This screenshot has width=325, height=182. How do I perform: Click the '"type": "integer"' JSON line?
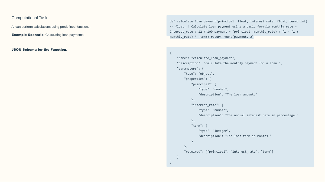coord(214,131)
